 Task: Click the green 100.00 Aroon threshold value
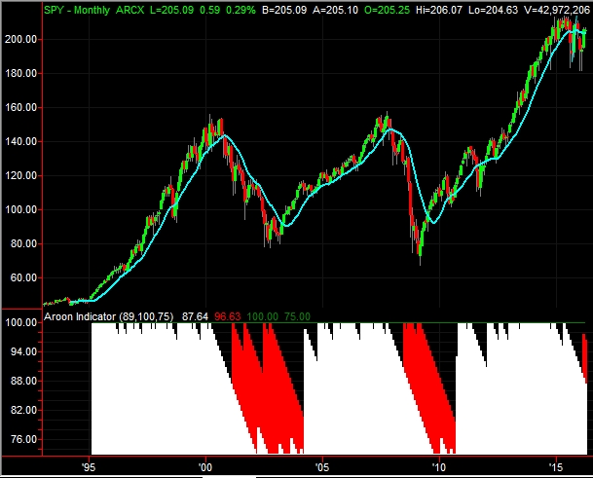262,316
